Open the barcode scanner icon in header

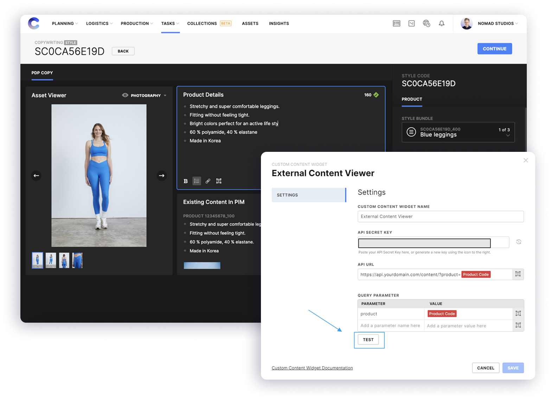tap(396, 23)
